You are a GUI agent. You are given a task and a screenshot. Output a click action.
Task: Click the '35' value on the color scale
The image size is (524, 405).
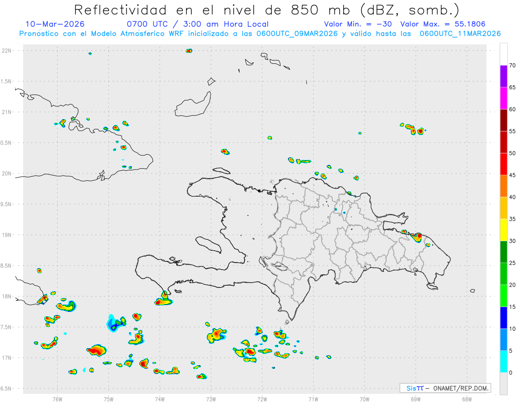512,219
